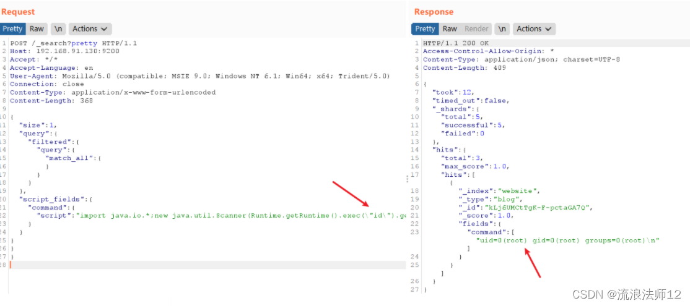
Task: Click the request Content-Type form-urlencoded line
Action: [x=113, y=92]
